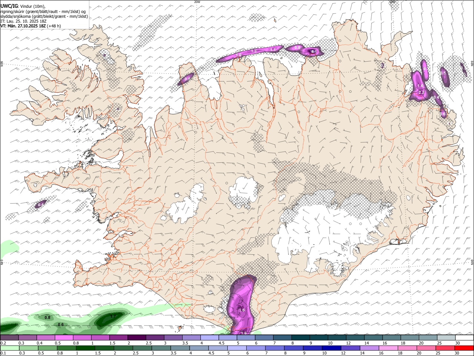Click the 0.4 value off the west coast
The image size is (474, 356).
[41, 204]
